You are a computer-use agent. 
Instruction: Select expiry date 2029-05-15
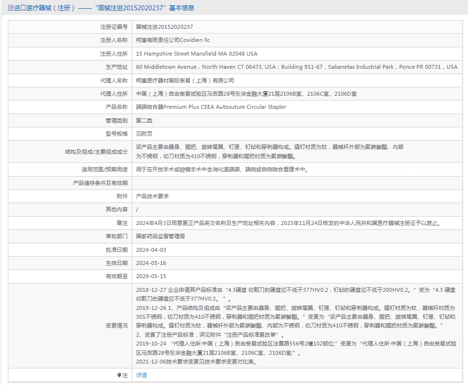tap(151, 276)
